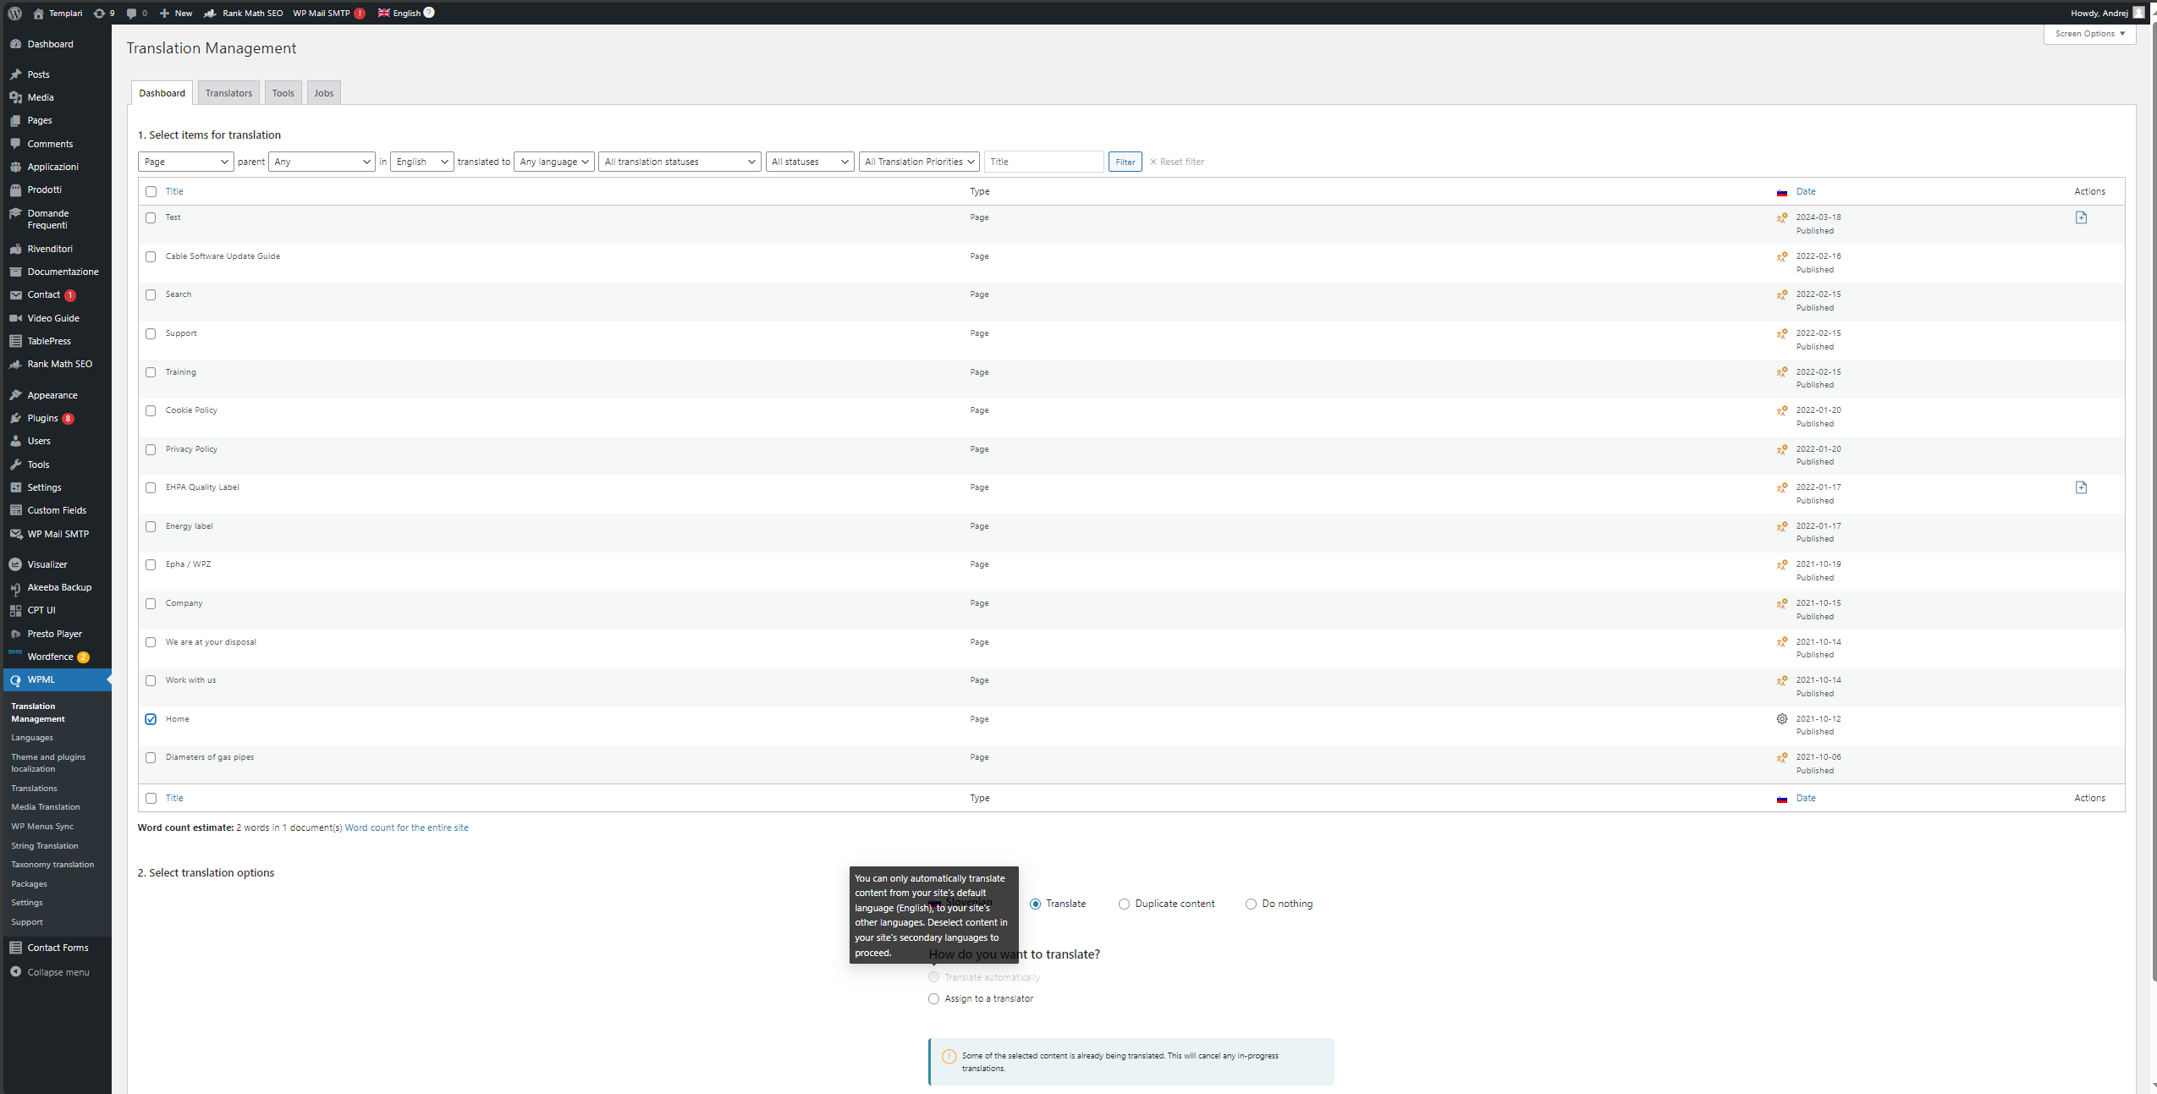Viewport: 2157px width, 1094px height.
Task: Switch to the Translators tab
Action: (x=228, y=93)
